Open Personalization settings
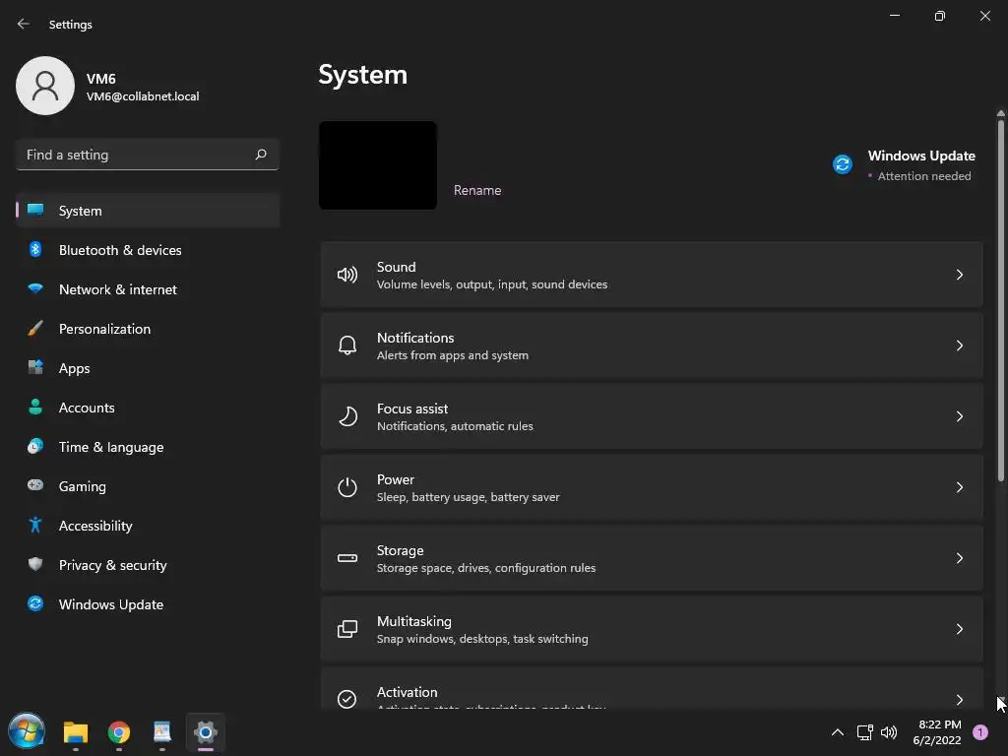Viewport: 1008px width, 756px height. pos(148,329)
